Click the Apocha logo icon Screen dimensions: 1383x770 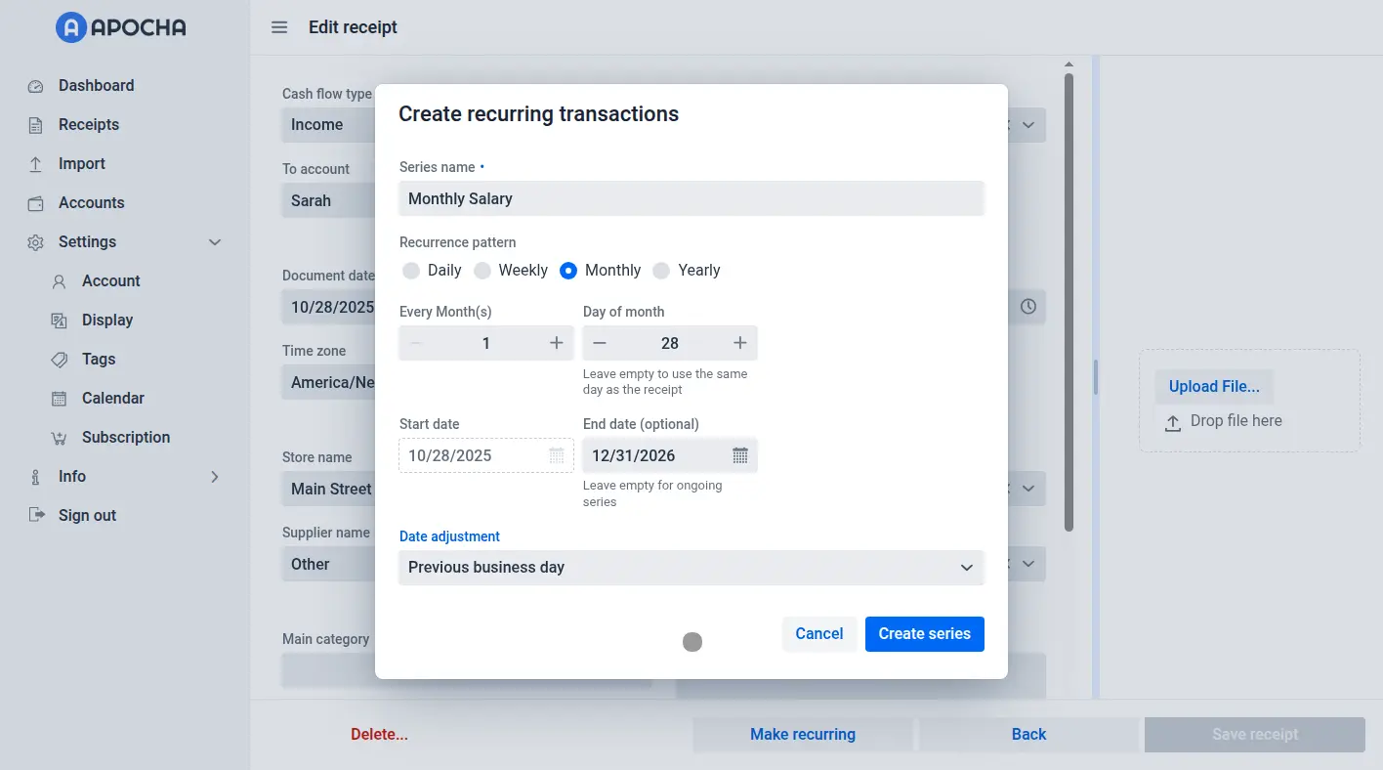pyautogui.click(x=71, y=27)
